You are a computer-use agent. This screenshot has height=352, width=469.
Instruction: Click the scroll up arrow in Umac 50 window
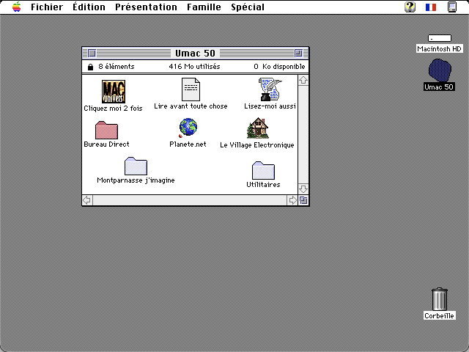pyautogui.click(x=303, y=80)
